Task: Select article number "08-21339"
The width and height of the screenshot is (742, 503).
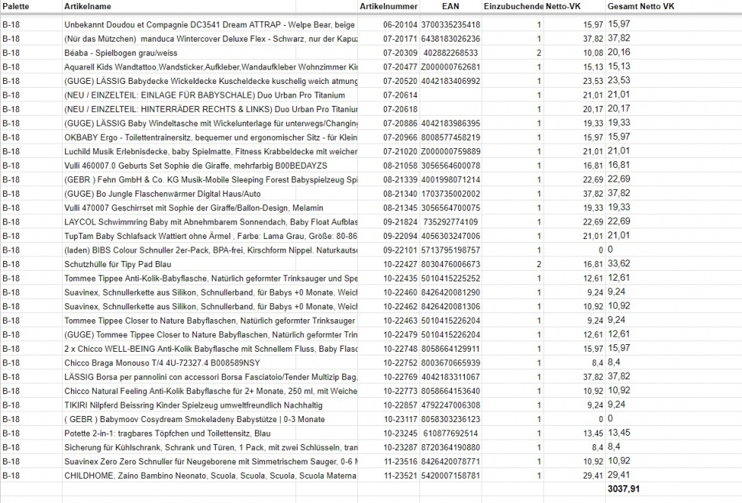Action: coord(401,180)
